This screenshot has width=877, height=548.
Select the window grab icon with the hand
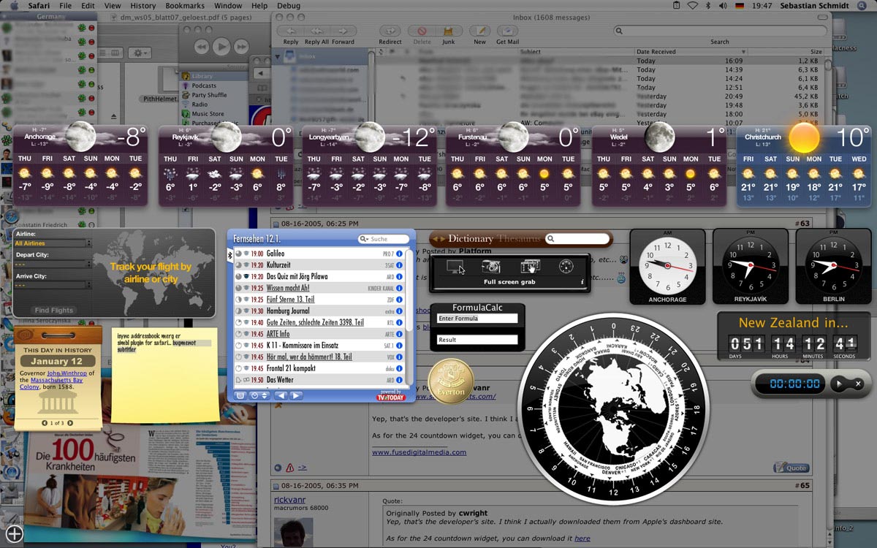point(529,267)
